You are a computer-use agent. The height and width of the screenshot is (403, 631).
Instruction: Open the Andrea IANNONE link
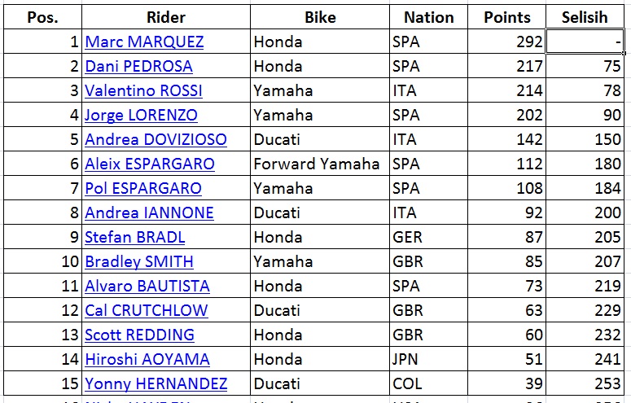[149, 213]
